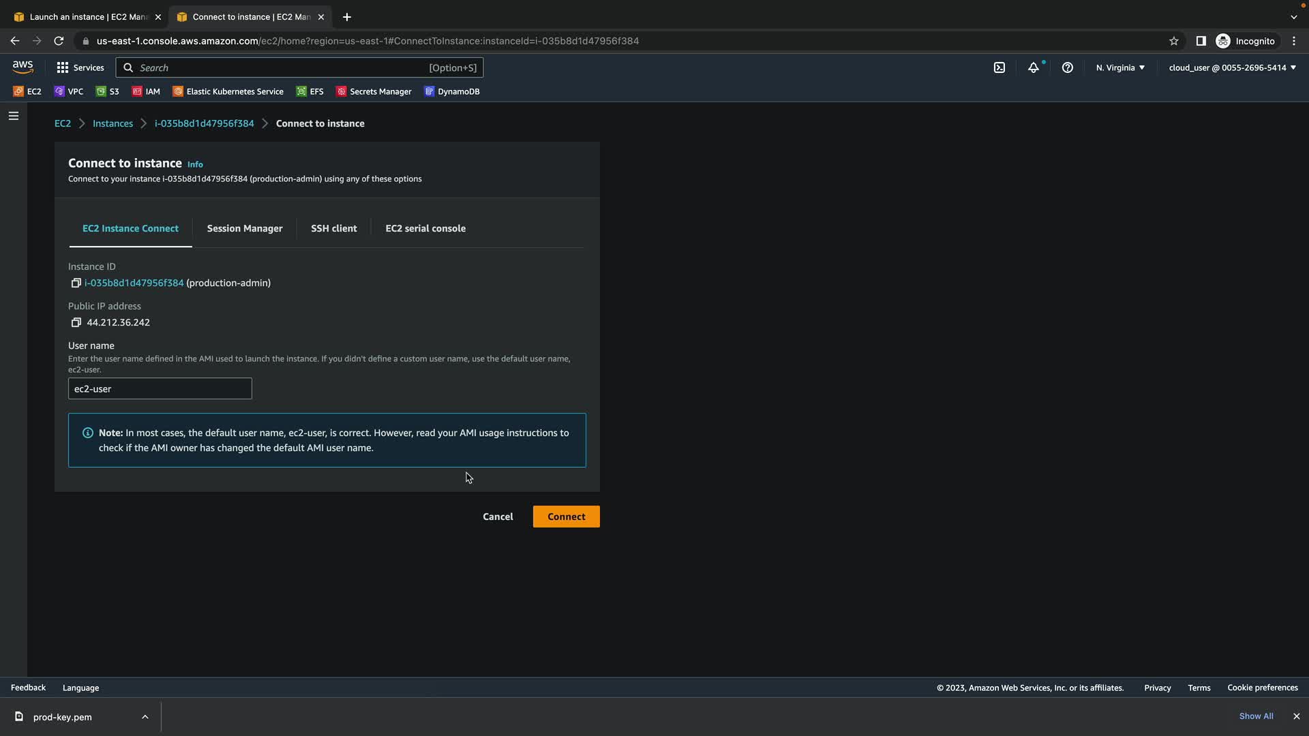1309x736 pixels.
Task: Open the Instances breadcrumb link
Action: point(112,123)
